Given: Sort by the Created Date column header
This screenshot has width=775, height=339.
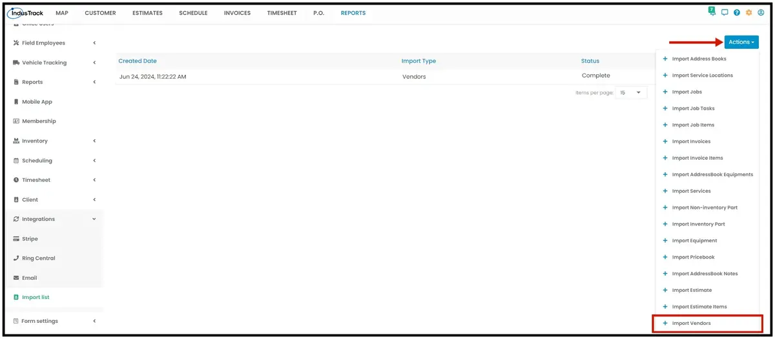Looking at the screenshot, I should coord(138,61).
